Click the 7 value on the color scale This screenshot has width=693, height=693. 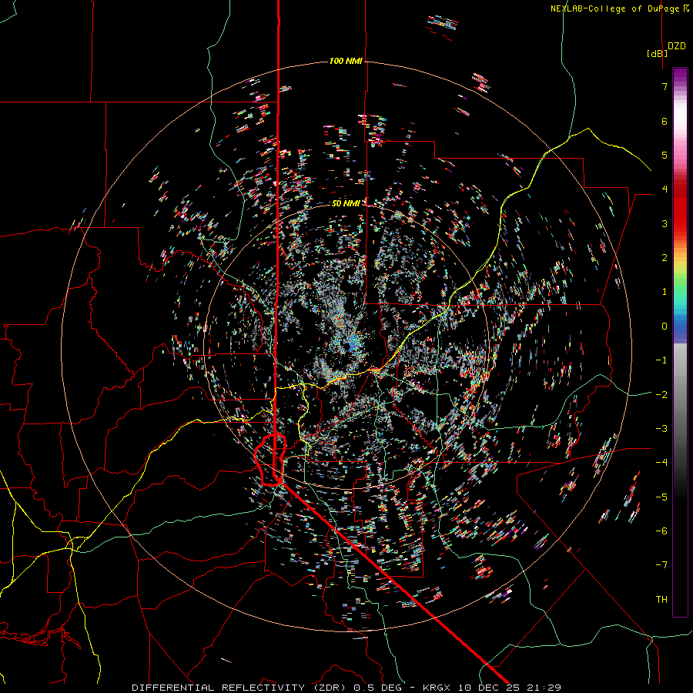[665, 86]
